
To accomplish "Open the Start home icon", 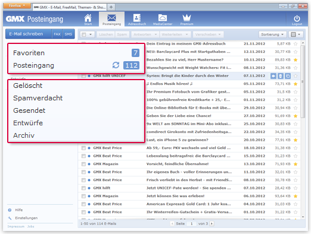I will (88, 20).
